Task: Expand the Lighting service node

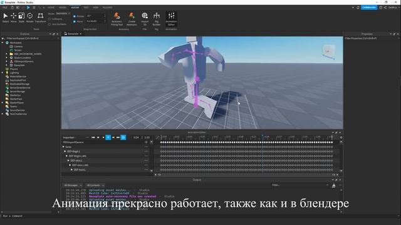Action: pos(3,73)
